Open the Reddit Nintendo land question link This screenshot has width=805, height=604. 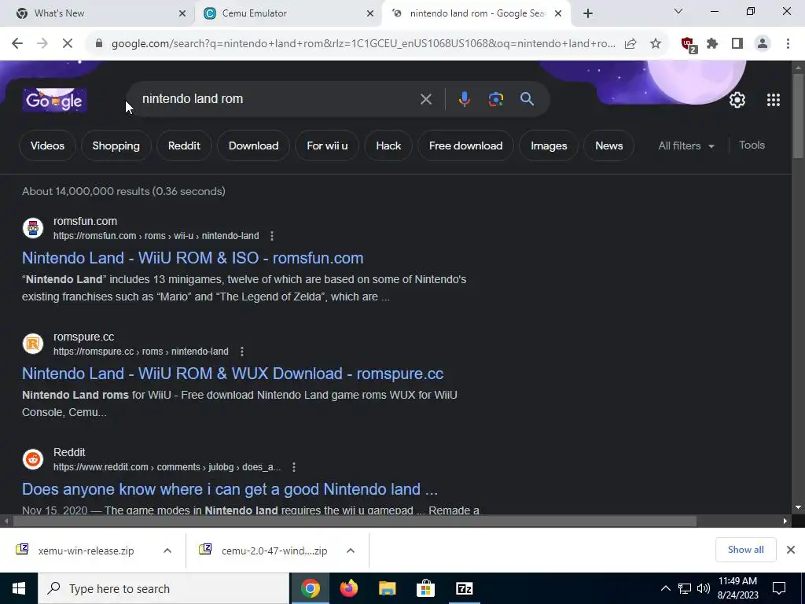[230, 489]
